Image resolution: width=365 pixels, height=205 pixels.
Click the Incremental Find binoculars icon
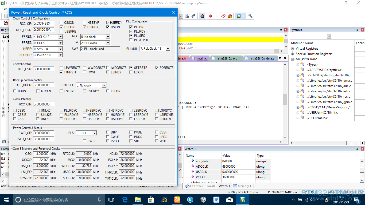193,16
